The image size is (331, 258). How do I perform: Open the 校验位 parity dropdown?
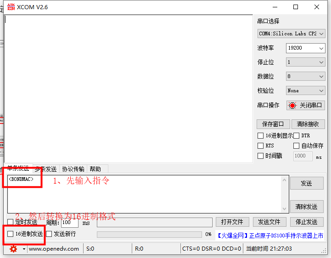tap(305, 91)
